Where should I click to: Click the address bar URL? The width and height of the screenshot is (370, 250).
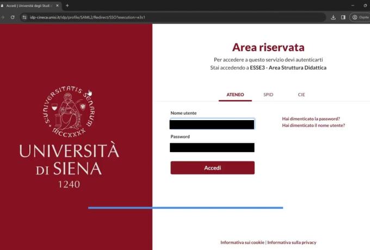pos(88,17)
